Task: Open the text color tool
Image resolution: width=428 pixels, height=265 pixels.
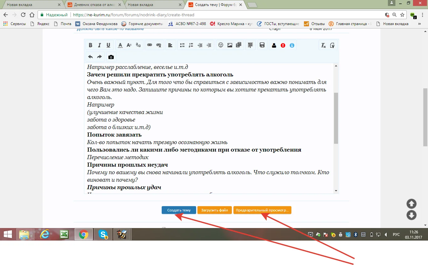Action: click(x=120, y=45)
